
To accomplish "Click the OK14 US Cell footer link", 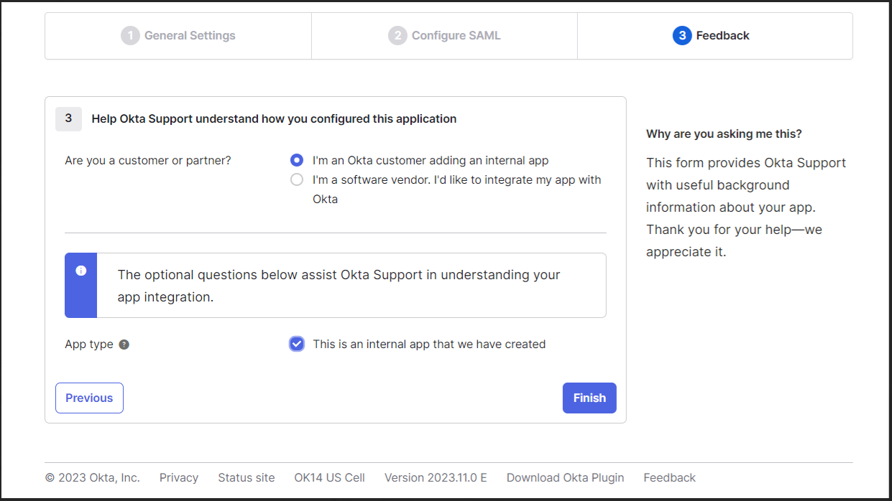I will pos(329,477).
